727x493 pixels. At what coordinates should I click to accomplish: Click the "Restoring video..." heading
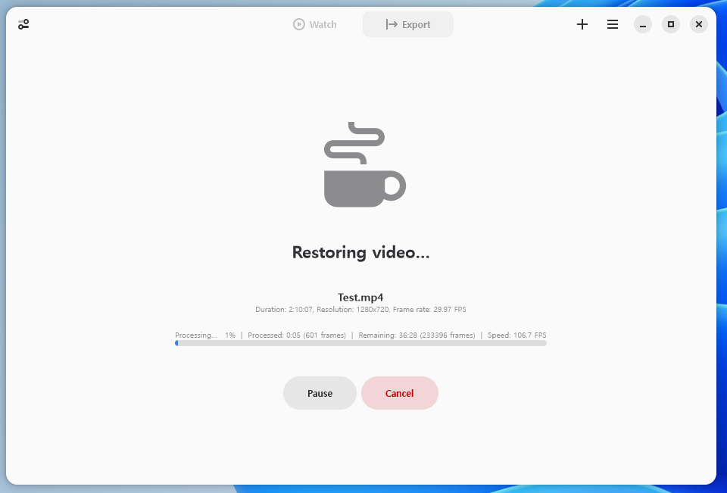tap(360, 252)
